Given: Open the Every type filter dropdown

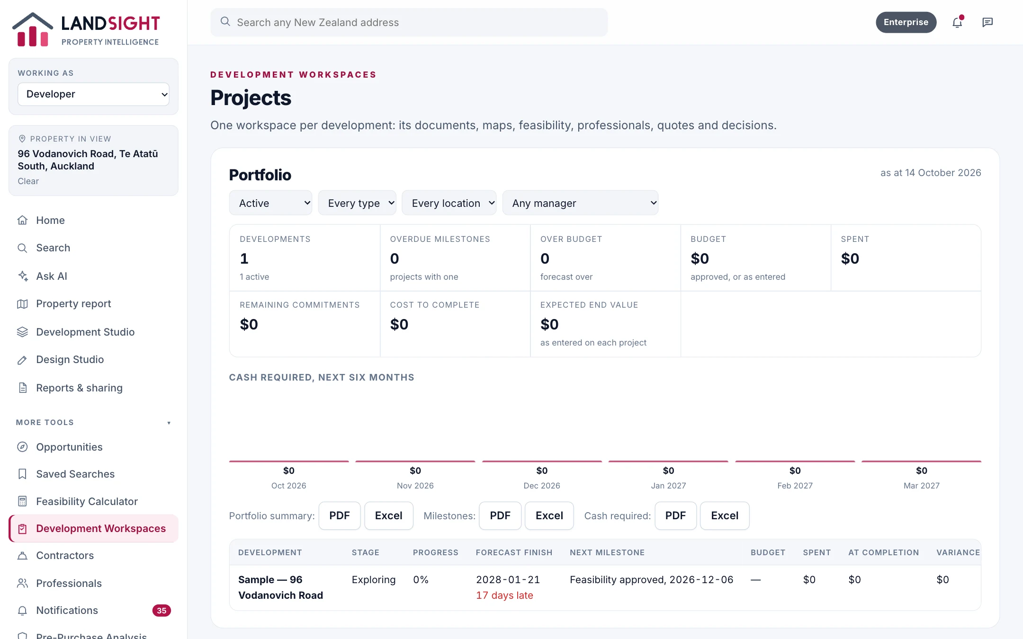Looking at the screenshot, I should click(357, 203).
